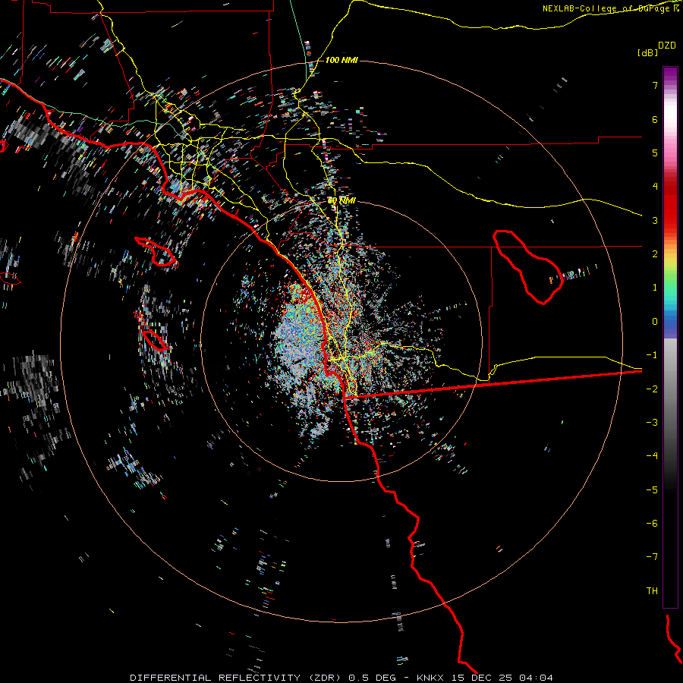Click the [dB] unit label
Viewport: 683px width, 683px height.
click(647, 52)
